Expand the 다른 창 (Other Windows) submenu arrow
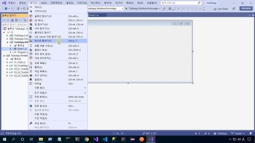Viewport: 255px width, 143px height. [x=85, y=88]
